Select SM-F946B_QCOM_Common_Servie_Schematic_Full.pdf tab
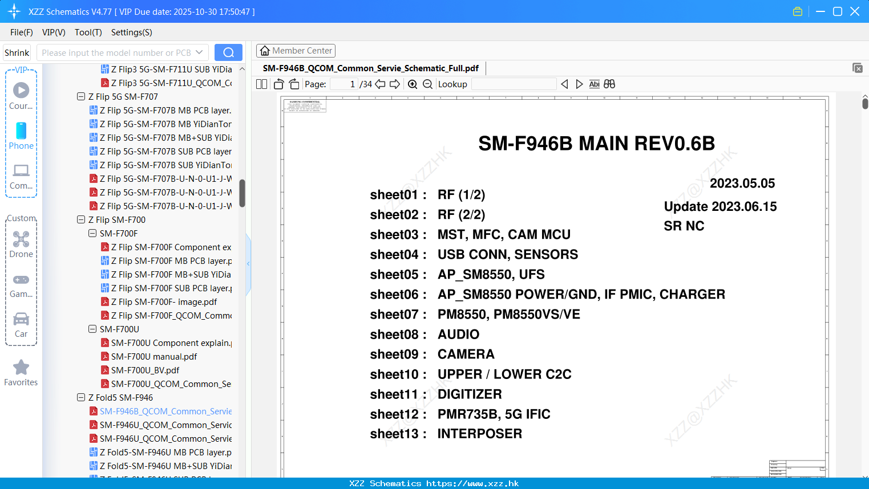 pyautogui.click(x=371, y=68)
